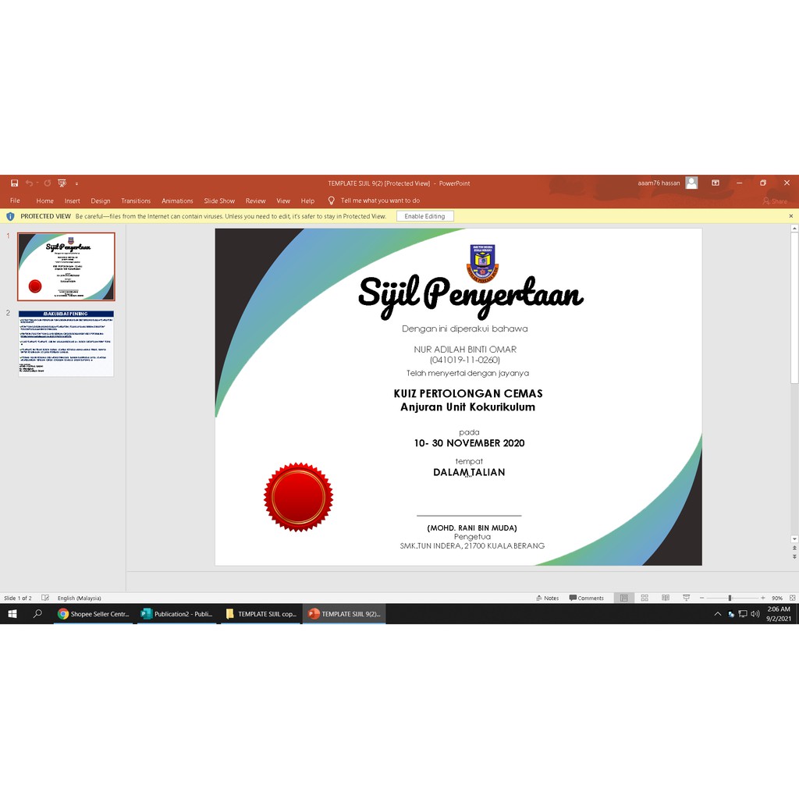Click Start From Beginning in Quick Access Toolbar
799x799 pixels.
[62, 183]
